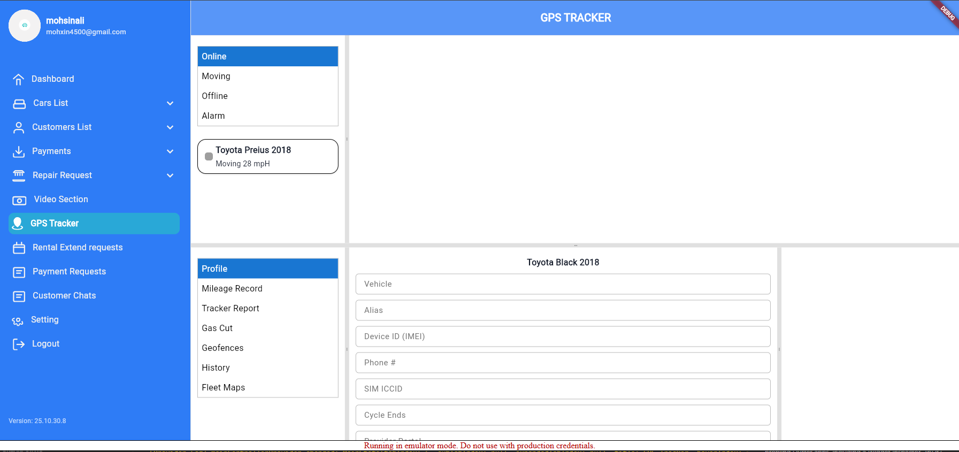
Task: Click the Payments download icon
Action: click(19, 151)
